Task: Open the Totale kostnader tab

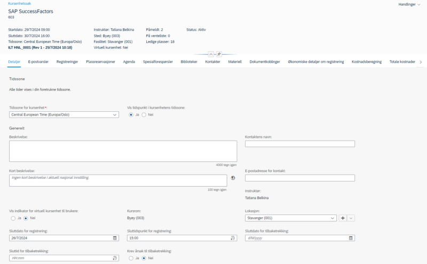Action: coord(402,62)
